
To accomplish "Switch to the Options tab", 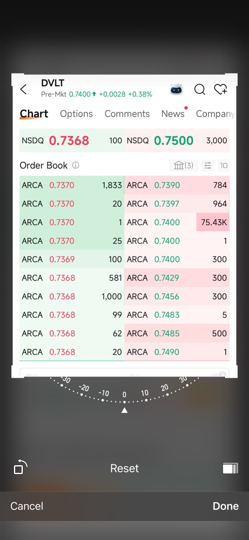I will pos(77,114).
